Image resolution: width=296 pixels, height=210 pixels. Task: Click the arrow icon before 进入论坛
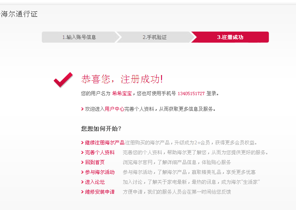pyautogui.click(x=82, y=182)
